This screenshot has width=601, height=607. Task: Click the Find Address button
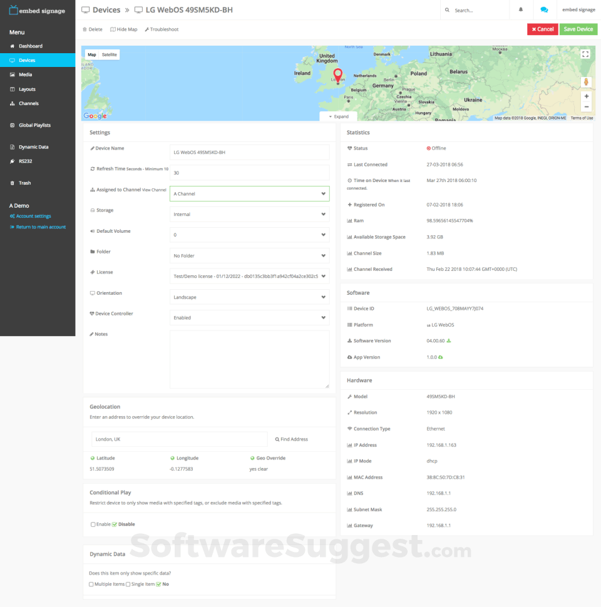tap(292, 439)
